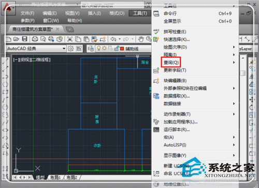Switch to the 布局2 layout tab
259x188 pixels.
[x=71, y=177]
